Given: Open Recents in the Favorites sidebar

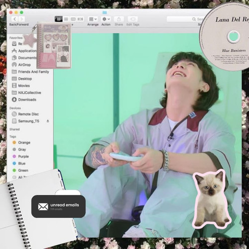Looking at the screenshot, I should pyautogui.click(x=17, y=44).
